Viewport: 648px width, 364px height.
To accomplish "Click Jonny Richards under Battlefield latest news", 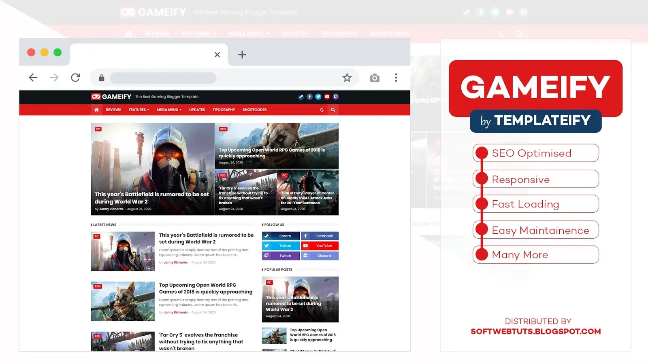I will pyautogui.click(x=176, y=262).
